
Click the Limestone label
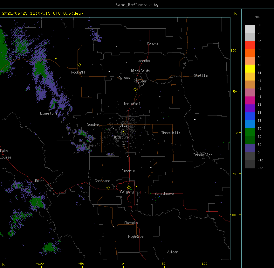[x=49, y=113]
